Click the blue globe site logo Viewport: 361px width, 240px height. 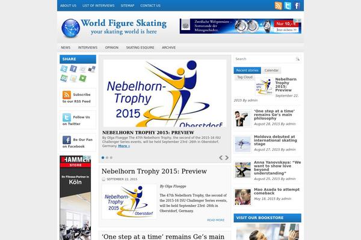(x=70, y=28)
